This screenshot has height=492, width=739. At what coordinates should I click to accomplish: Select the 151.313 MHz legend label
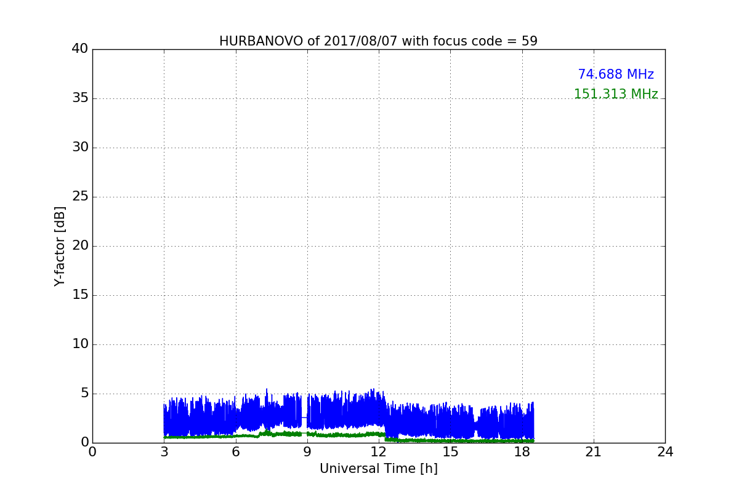[x=616, y=94]
